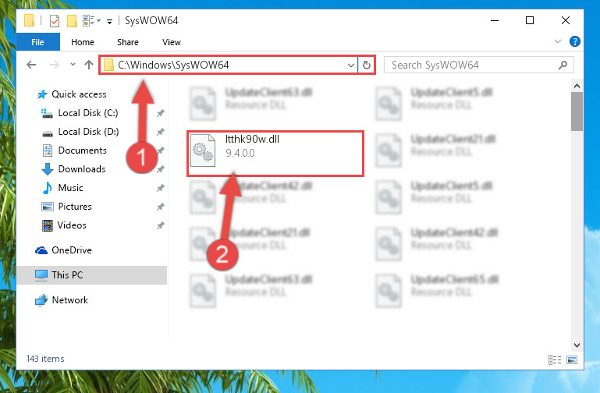600x393 pixels.
Task: Open Videos in the sidebar
Action: coord(72,225)
